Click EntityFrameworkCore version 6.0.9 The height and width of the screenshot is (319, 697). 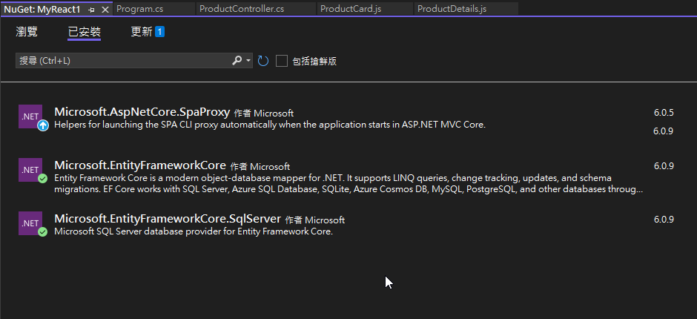[664, 166]
